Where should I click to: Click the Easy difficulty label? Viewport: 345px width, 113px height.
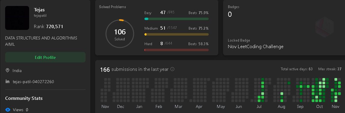point(148,13)
